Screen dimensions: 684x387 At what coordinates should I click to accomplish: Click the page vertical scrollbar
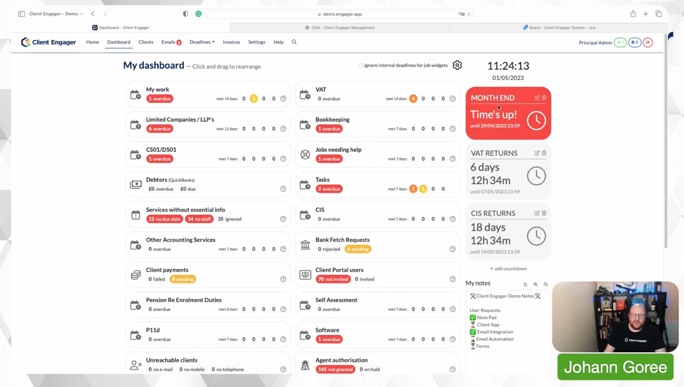(665, 141)
